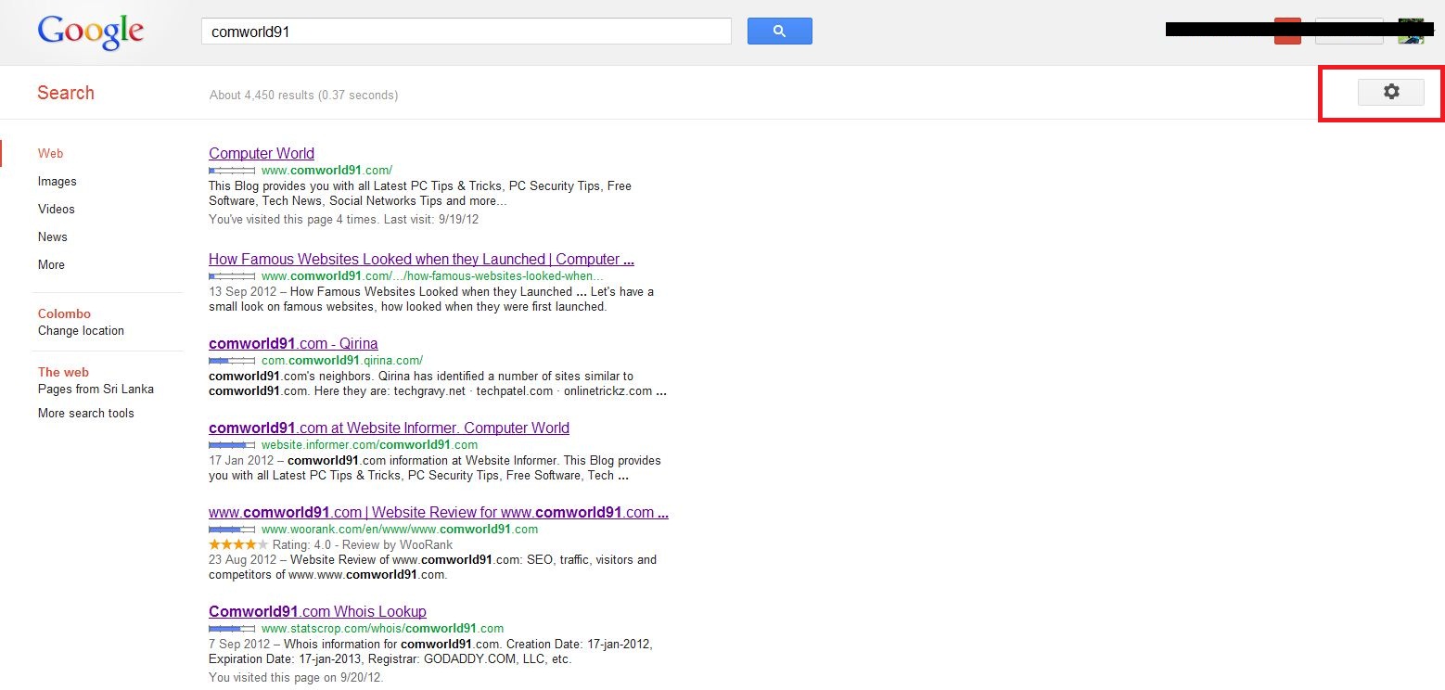Viewport: 1445px width, 690px height.
Task: Open the WooRank Website Review result
Action: 439,512
